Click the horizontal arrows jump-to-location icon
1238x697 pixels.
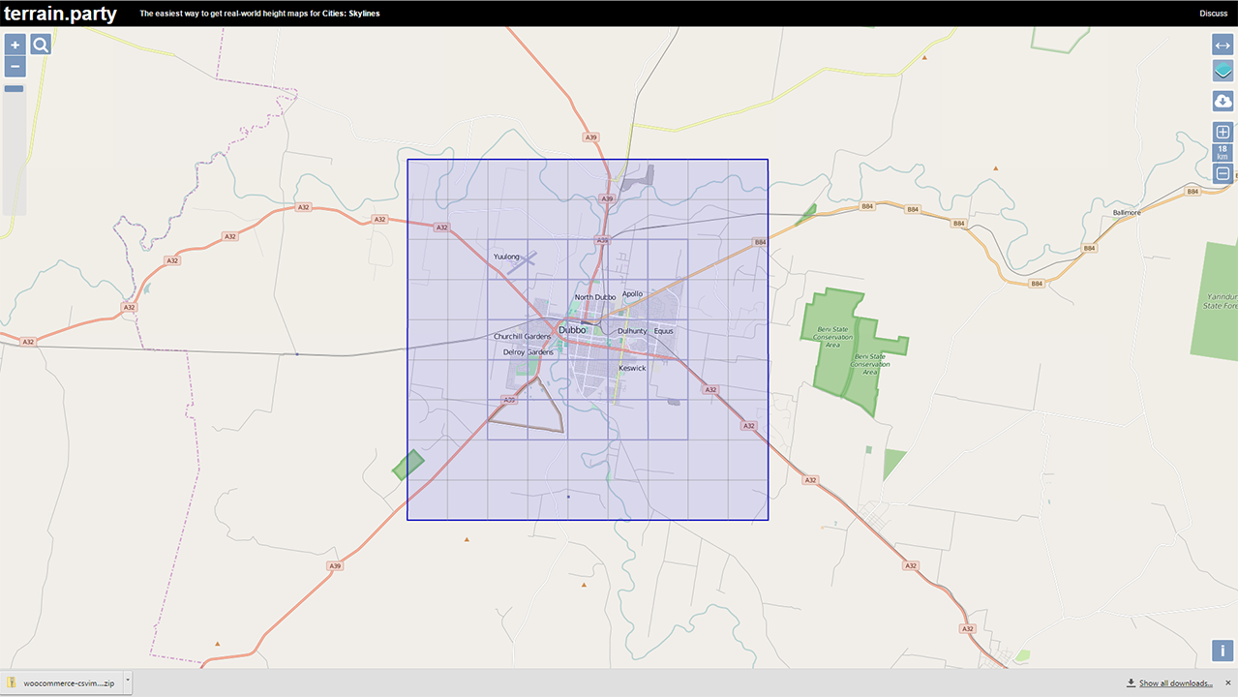click(x=1223, y=45)
